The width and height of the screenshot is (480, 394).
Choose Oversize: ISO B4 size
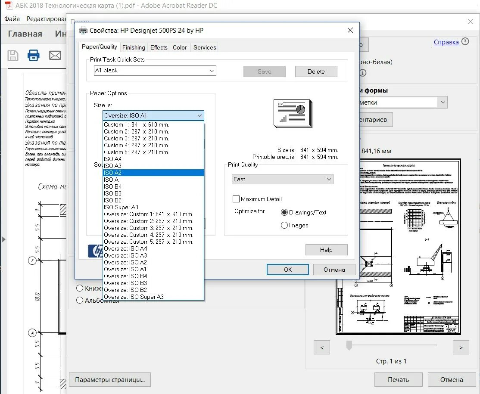pyautogui.click(x=153, y=276)
